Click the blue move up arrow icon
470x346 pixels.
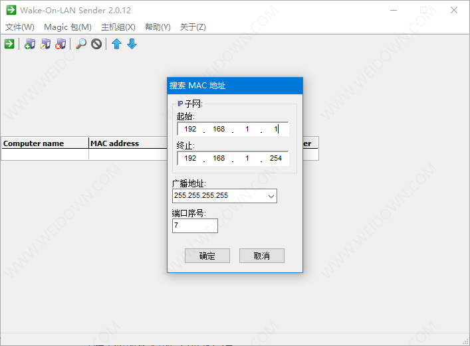[116, 44]
